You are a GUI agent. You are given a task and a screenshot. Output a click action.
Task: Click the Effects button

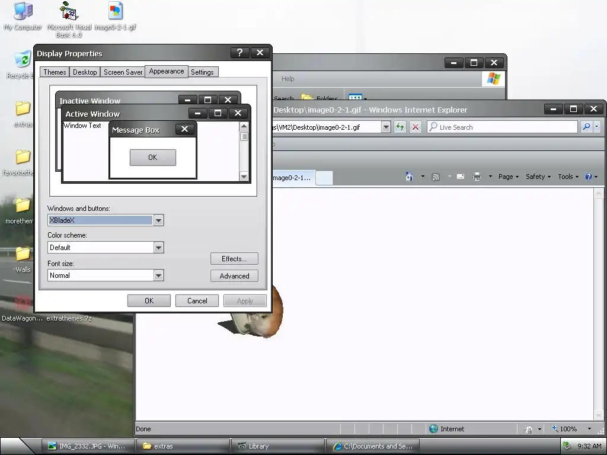[x=234, y=259]
